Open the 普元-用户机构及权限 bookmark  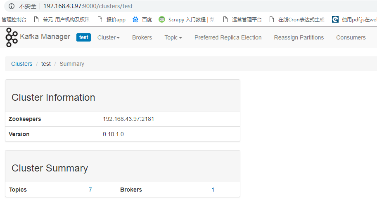[x=62, y=20]
